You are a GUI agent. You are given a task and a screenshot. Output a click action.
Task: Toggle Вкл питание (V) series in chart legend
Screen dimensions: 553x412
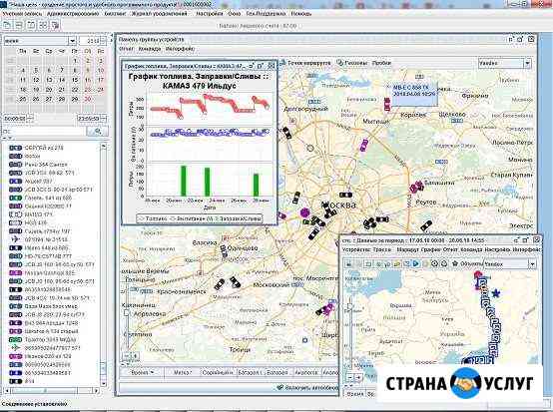[x=192, y=218]
